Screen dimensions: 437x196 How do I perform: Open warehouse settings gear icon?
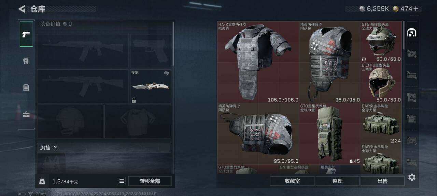tap(412, 177)
